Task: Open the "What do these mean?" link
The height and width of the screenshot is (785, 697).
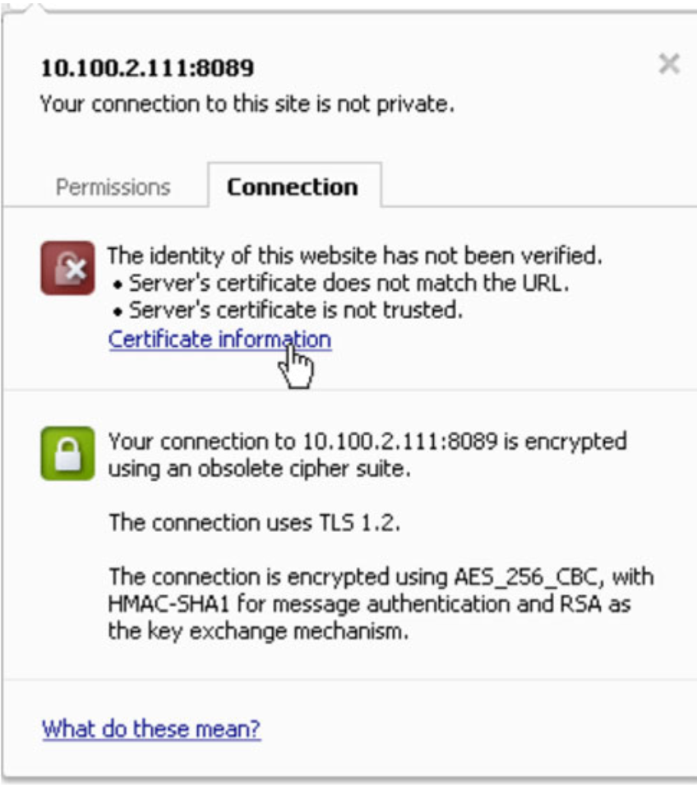Action: (x=151, y=728)
